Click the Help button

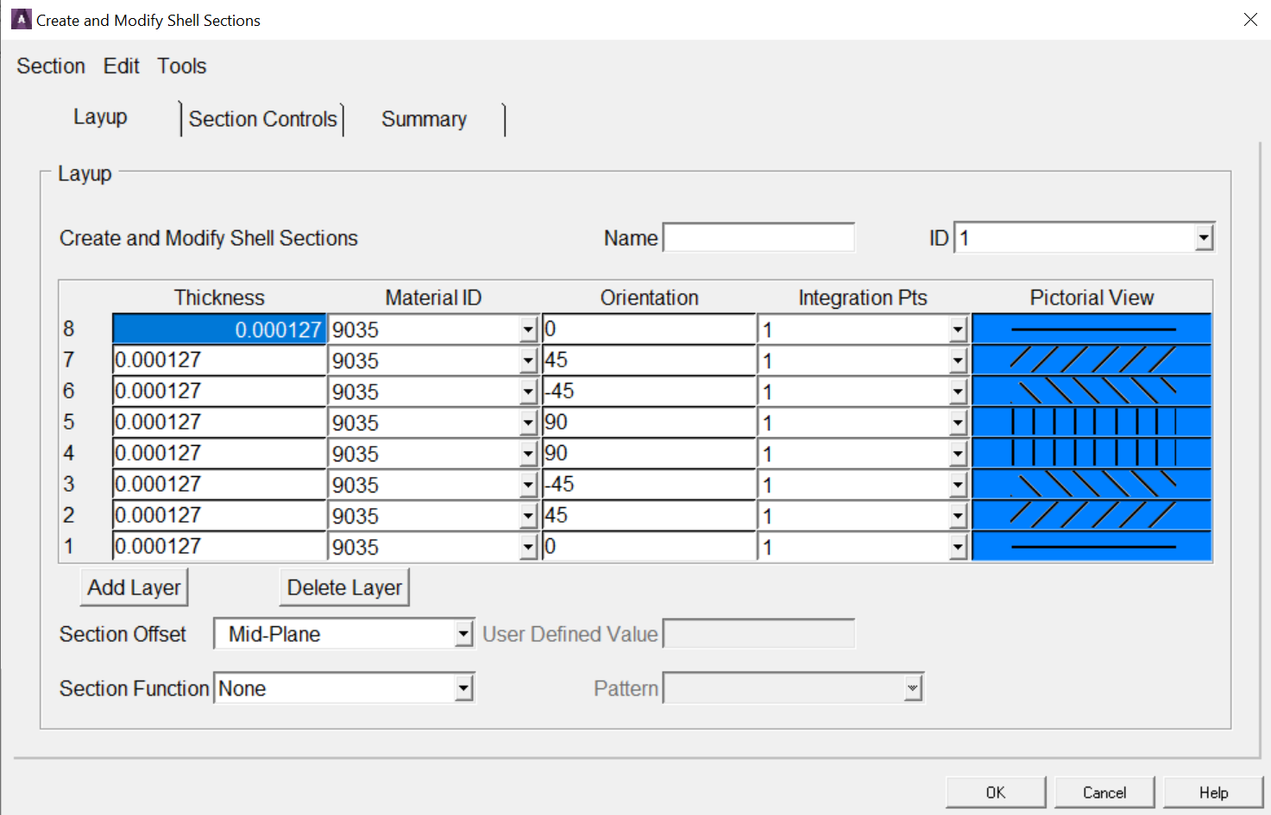pyautogui.click(x=1213, y=792)
